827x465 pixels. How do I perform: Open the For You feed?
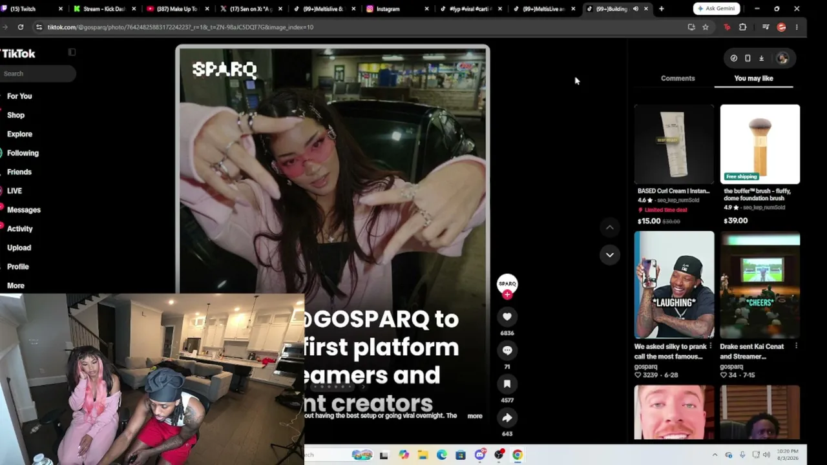(x=19, y=96)
